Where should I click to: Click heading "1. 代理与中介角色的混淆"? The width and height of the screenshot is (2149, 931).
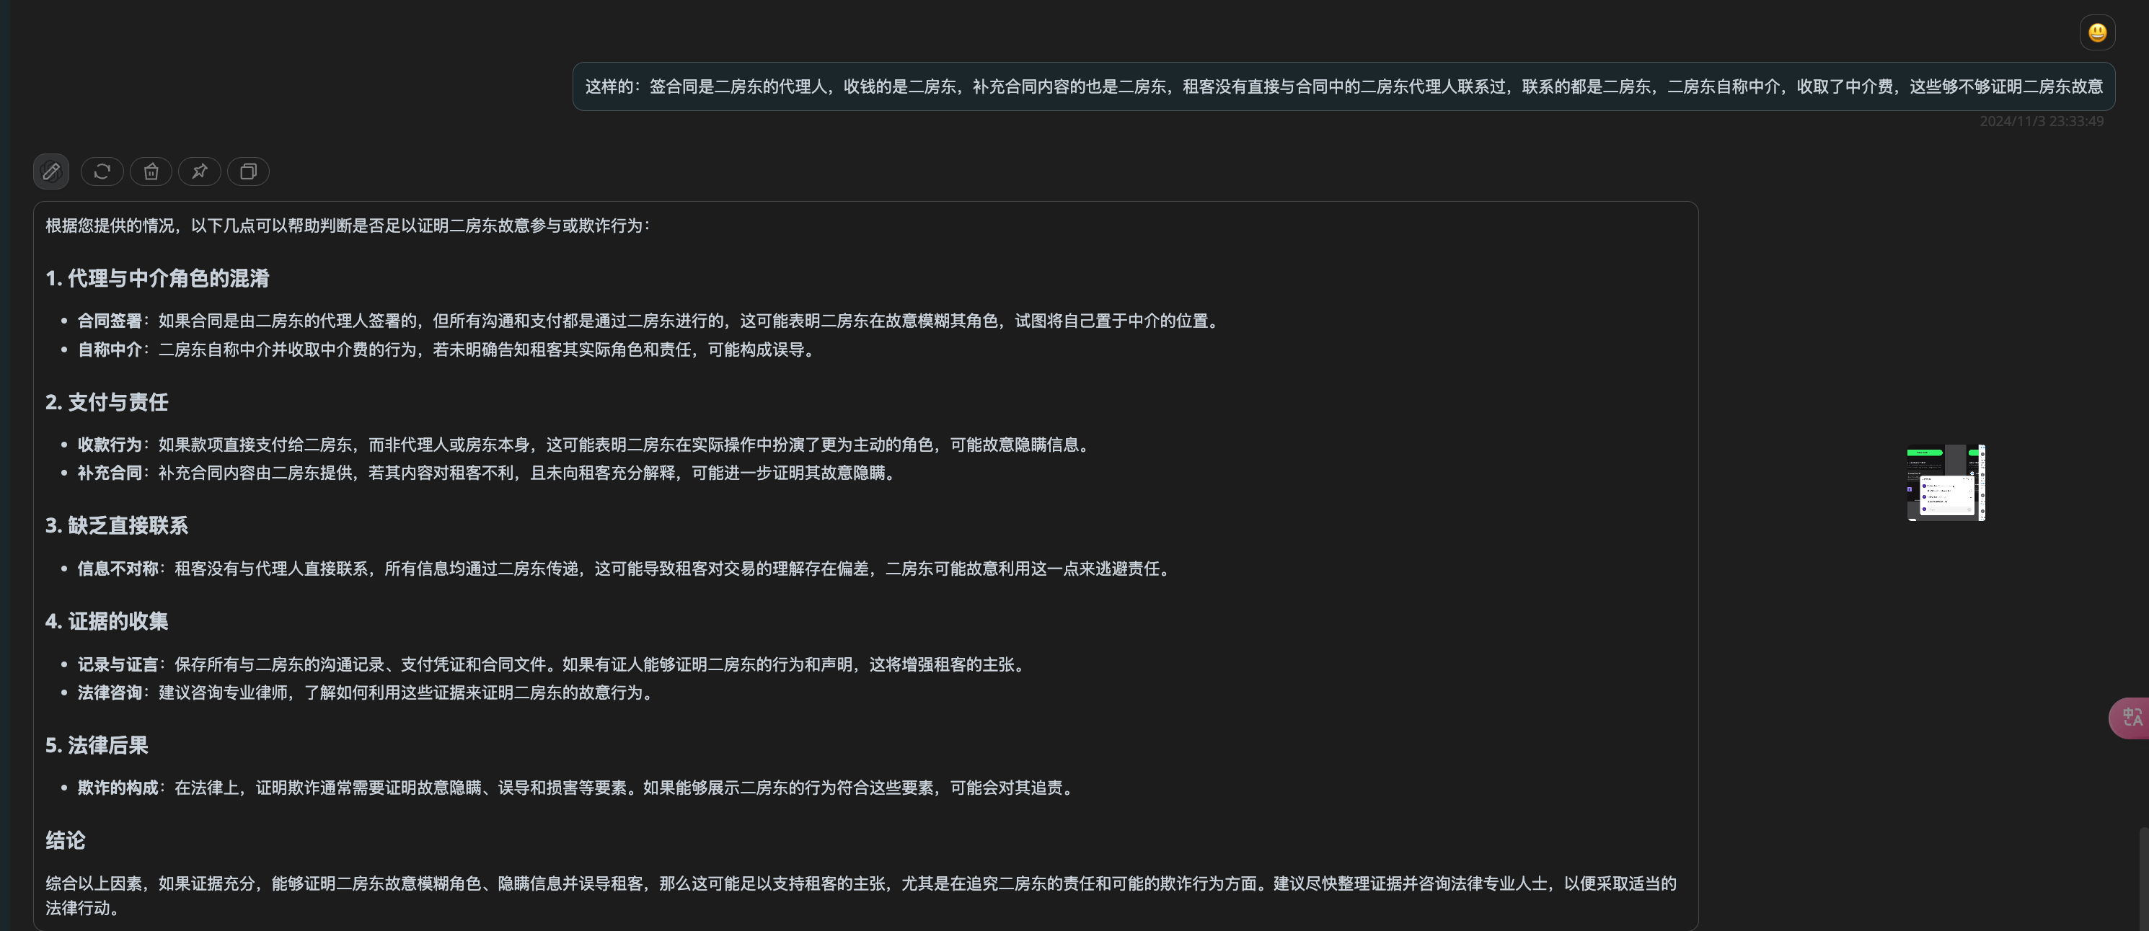(158, 278)
